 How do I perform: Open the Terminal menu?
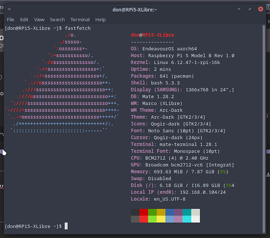(80, 20)
